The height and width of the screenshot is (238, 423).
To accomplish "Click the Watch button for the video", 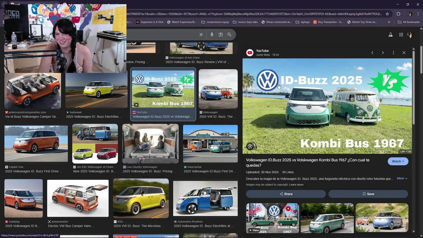I will pyautogui.click(x=398, y=161).
